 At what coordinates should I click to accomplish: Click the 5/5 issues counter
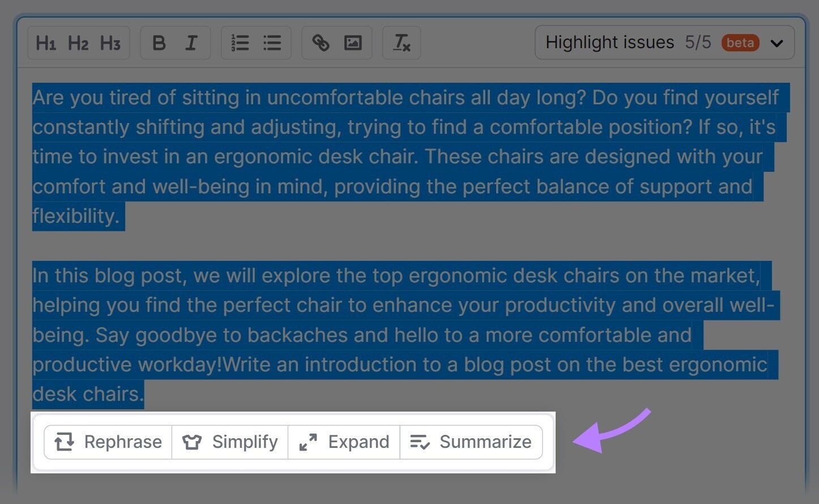698,43
